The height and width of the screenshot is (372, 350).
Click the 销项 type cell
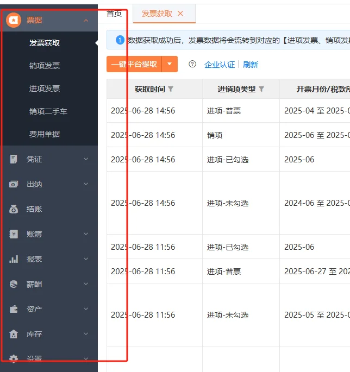pyautogui.click(x=215, y=135)
